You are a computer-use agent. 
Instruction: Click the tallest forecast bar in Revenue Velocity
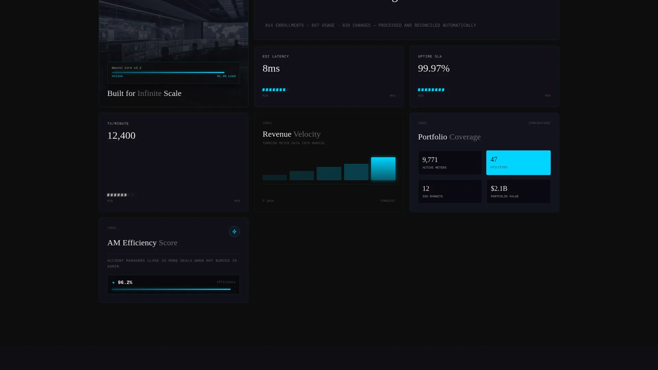click(383, 169)
